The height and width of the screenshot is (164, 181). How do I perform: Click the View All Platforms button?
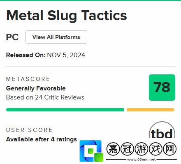(56, 37)
